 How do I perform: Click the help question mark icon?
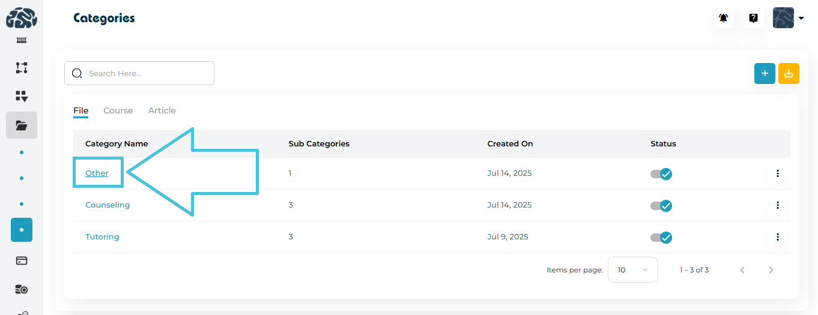point(753,18)
